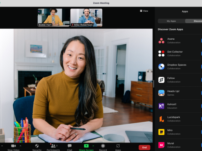Click the Stop Video camera icon
The width and height of the screenshot is (202, 151).
tap(13, 146)
